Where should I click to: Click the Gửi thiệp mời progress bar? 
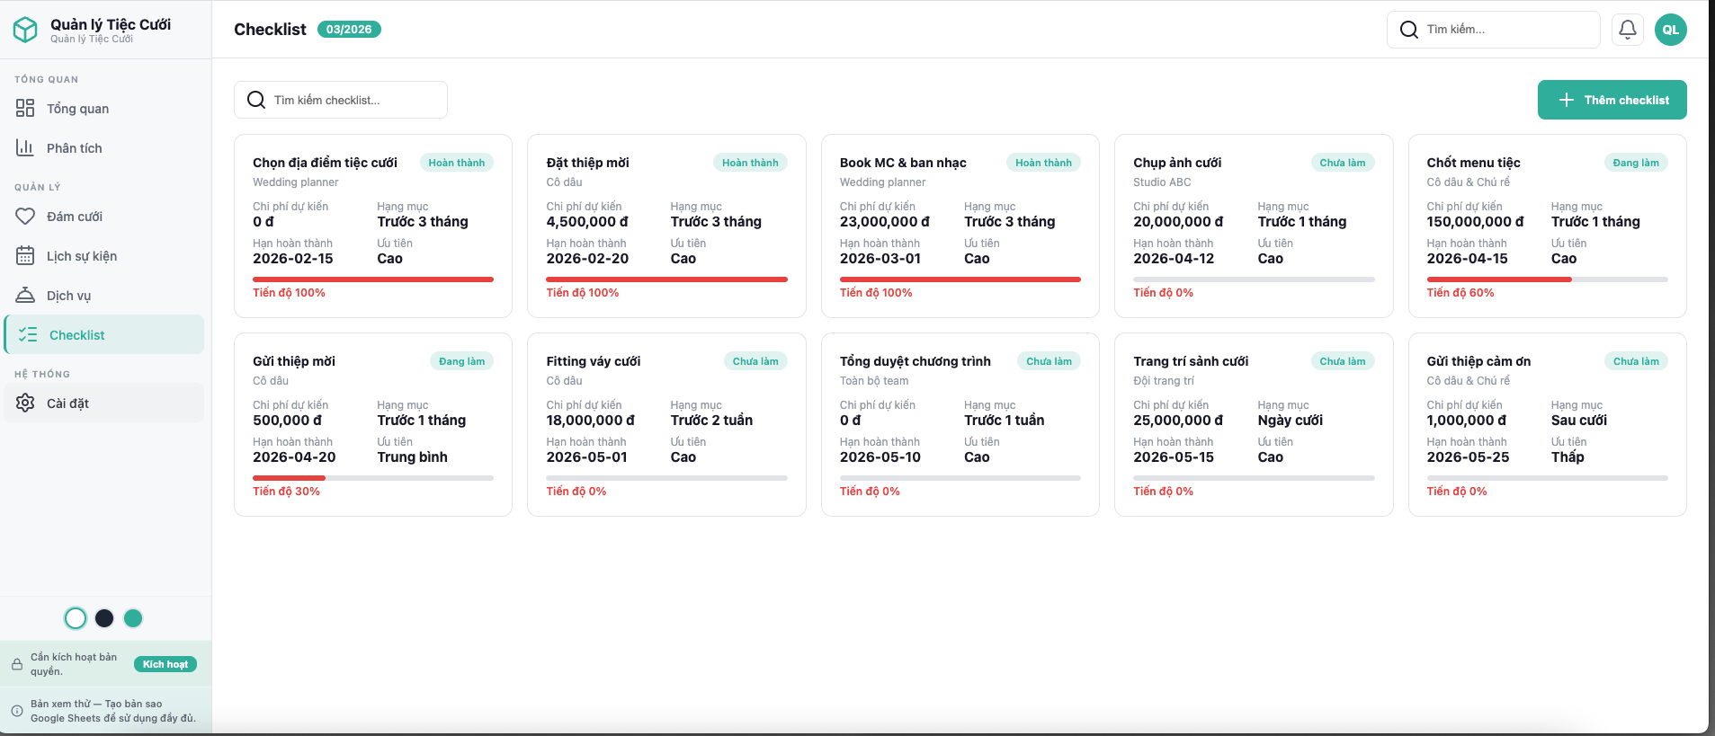tap(372, 478)
